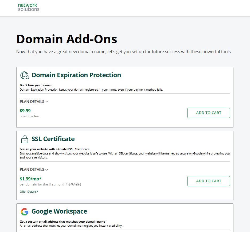Click the $1.99/mo* price
The image size is (250, 232).
[30, 179]
